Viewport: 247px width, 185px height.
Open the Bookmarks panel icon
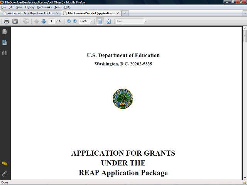[x=5, y=42]
